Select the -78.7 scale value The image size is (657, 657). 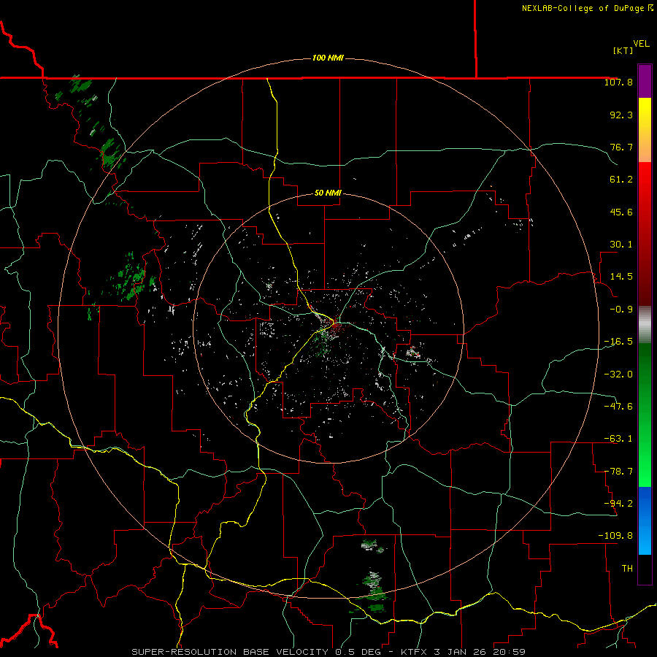(618, 472)
